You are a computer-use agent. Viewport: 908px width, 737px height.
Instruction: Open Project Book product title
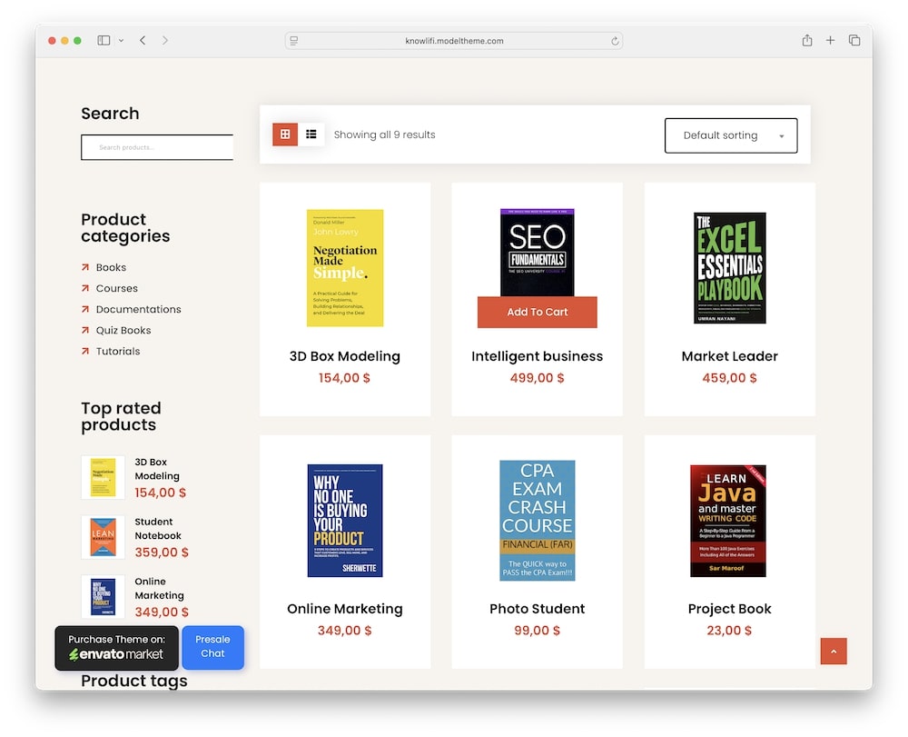730,608
